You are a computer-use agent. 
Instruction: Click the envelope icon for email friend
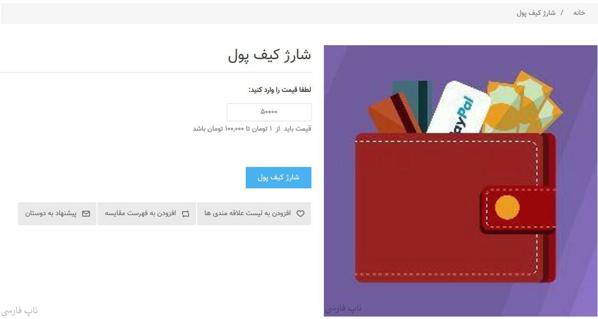86,214
